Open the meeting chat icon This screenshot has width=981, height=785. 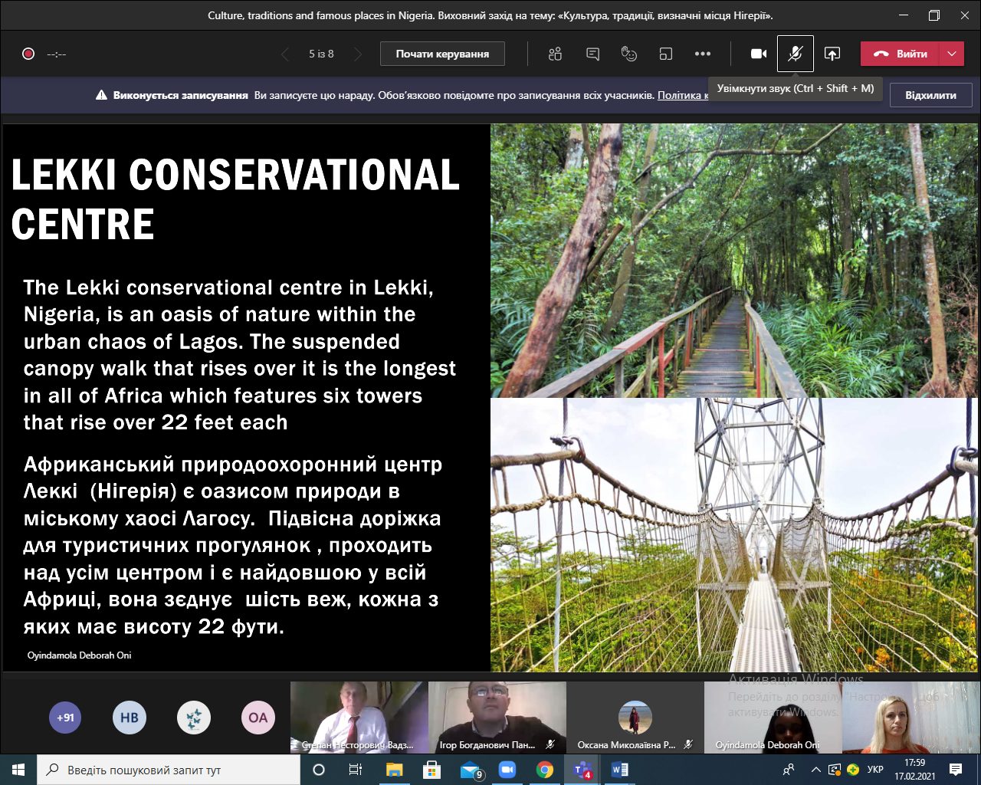(x=592, y=54)
